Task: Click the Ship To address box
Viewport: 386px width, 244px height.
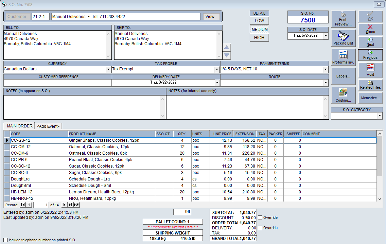Action: (166, 45)
